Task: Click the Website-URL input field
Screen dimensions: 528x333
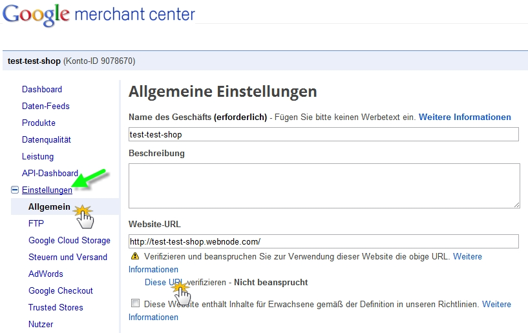Action: [324, 241]
